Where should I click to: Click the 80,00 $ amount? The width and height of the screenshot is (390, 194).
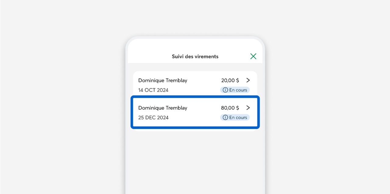(230, 108)
